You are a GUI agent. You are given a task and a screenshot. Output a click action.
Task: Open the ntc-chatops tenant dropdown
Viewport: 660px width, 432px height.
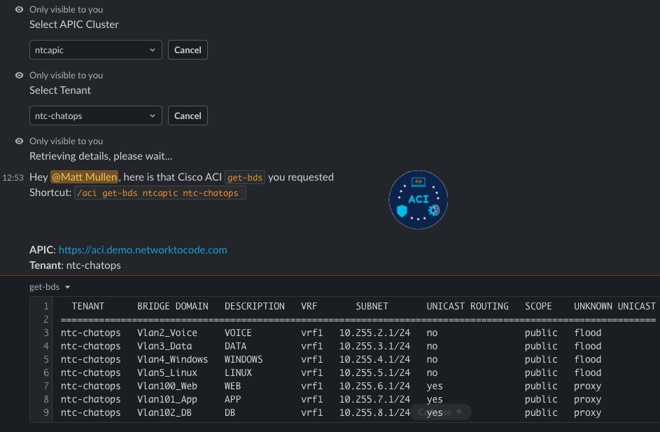[96, 116]
